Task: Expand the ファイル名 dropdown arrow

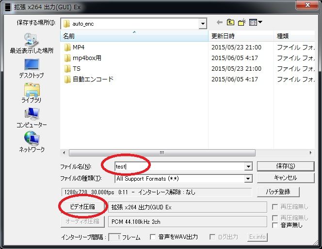Action: (x=248, y=166)
